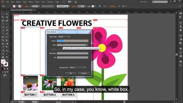Select the Slices.ai document tab

coord(22,10)
